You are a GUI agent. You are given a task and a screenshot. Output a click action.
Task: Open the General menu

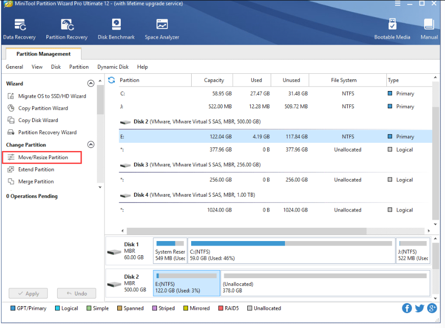pyautogui.click(x=14, y=67)
